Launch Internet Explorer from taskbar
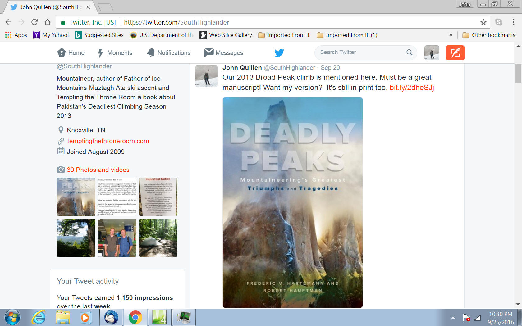522x326 pixels. (x=38, y=318)
